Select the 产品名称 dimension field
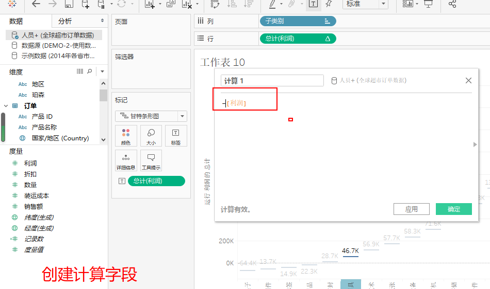 click(x=44, y=128)
